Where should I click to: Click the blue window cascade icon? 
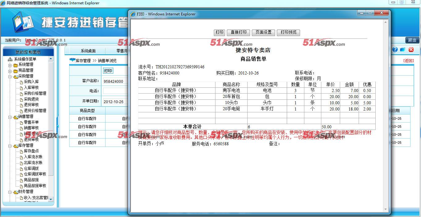point(403,50)
